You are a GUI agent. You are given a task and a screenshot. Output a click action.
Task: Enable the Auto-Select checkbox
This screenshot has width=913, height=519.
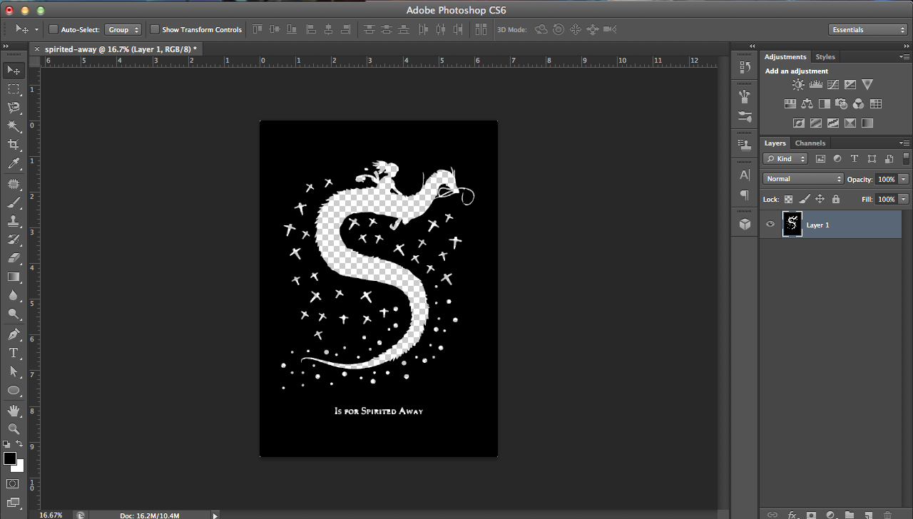[x=53, y=29]
